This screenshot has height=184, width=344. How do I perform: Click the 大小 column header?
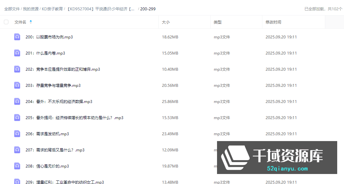166,22
